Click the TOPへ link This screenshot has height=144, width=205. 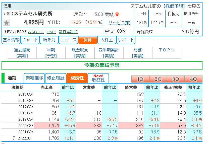click(167, 50)
